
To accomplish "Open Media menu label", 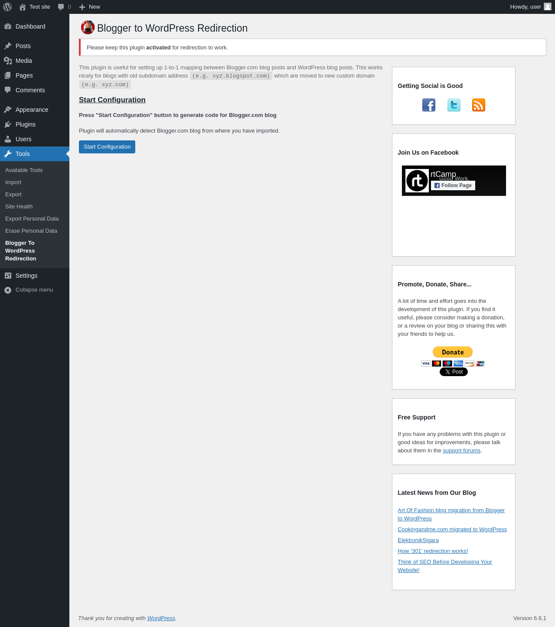I will 24,61.
